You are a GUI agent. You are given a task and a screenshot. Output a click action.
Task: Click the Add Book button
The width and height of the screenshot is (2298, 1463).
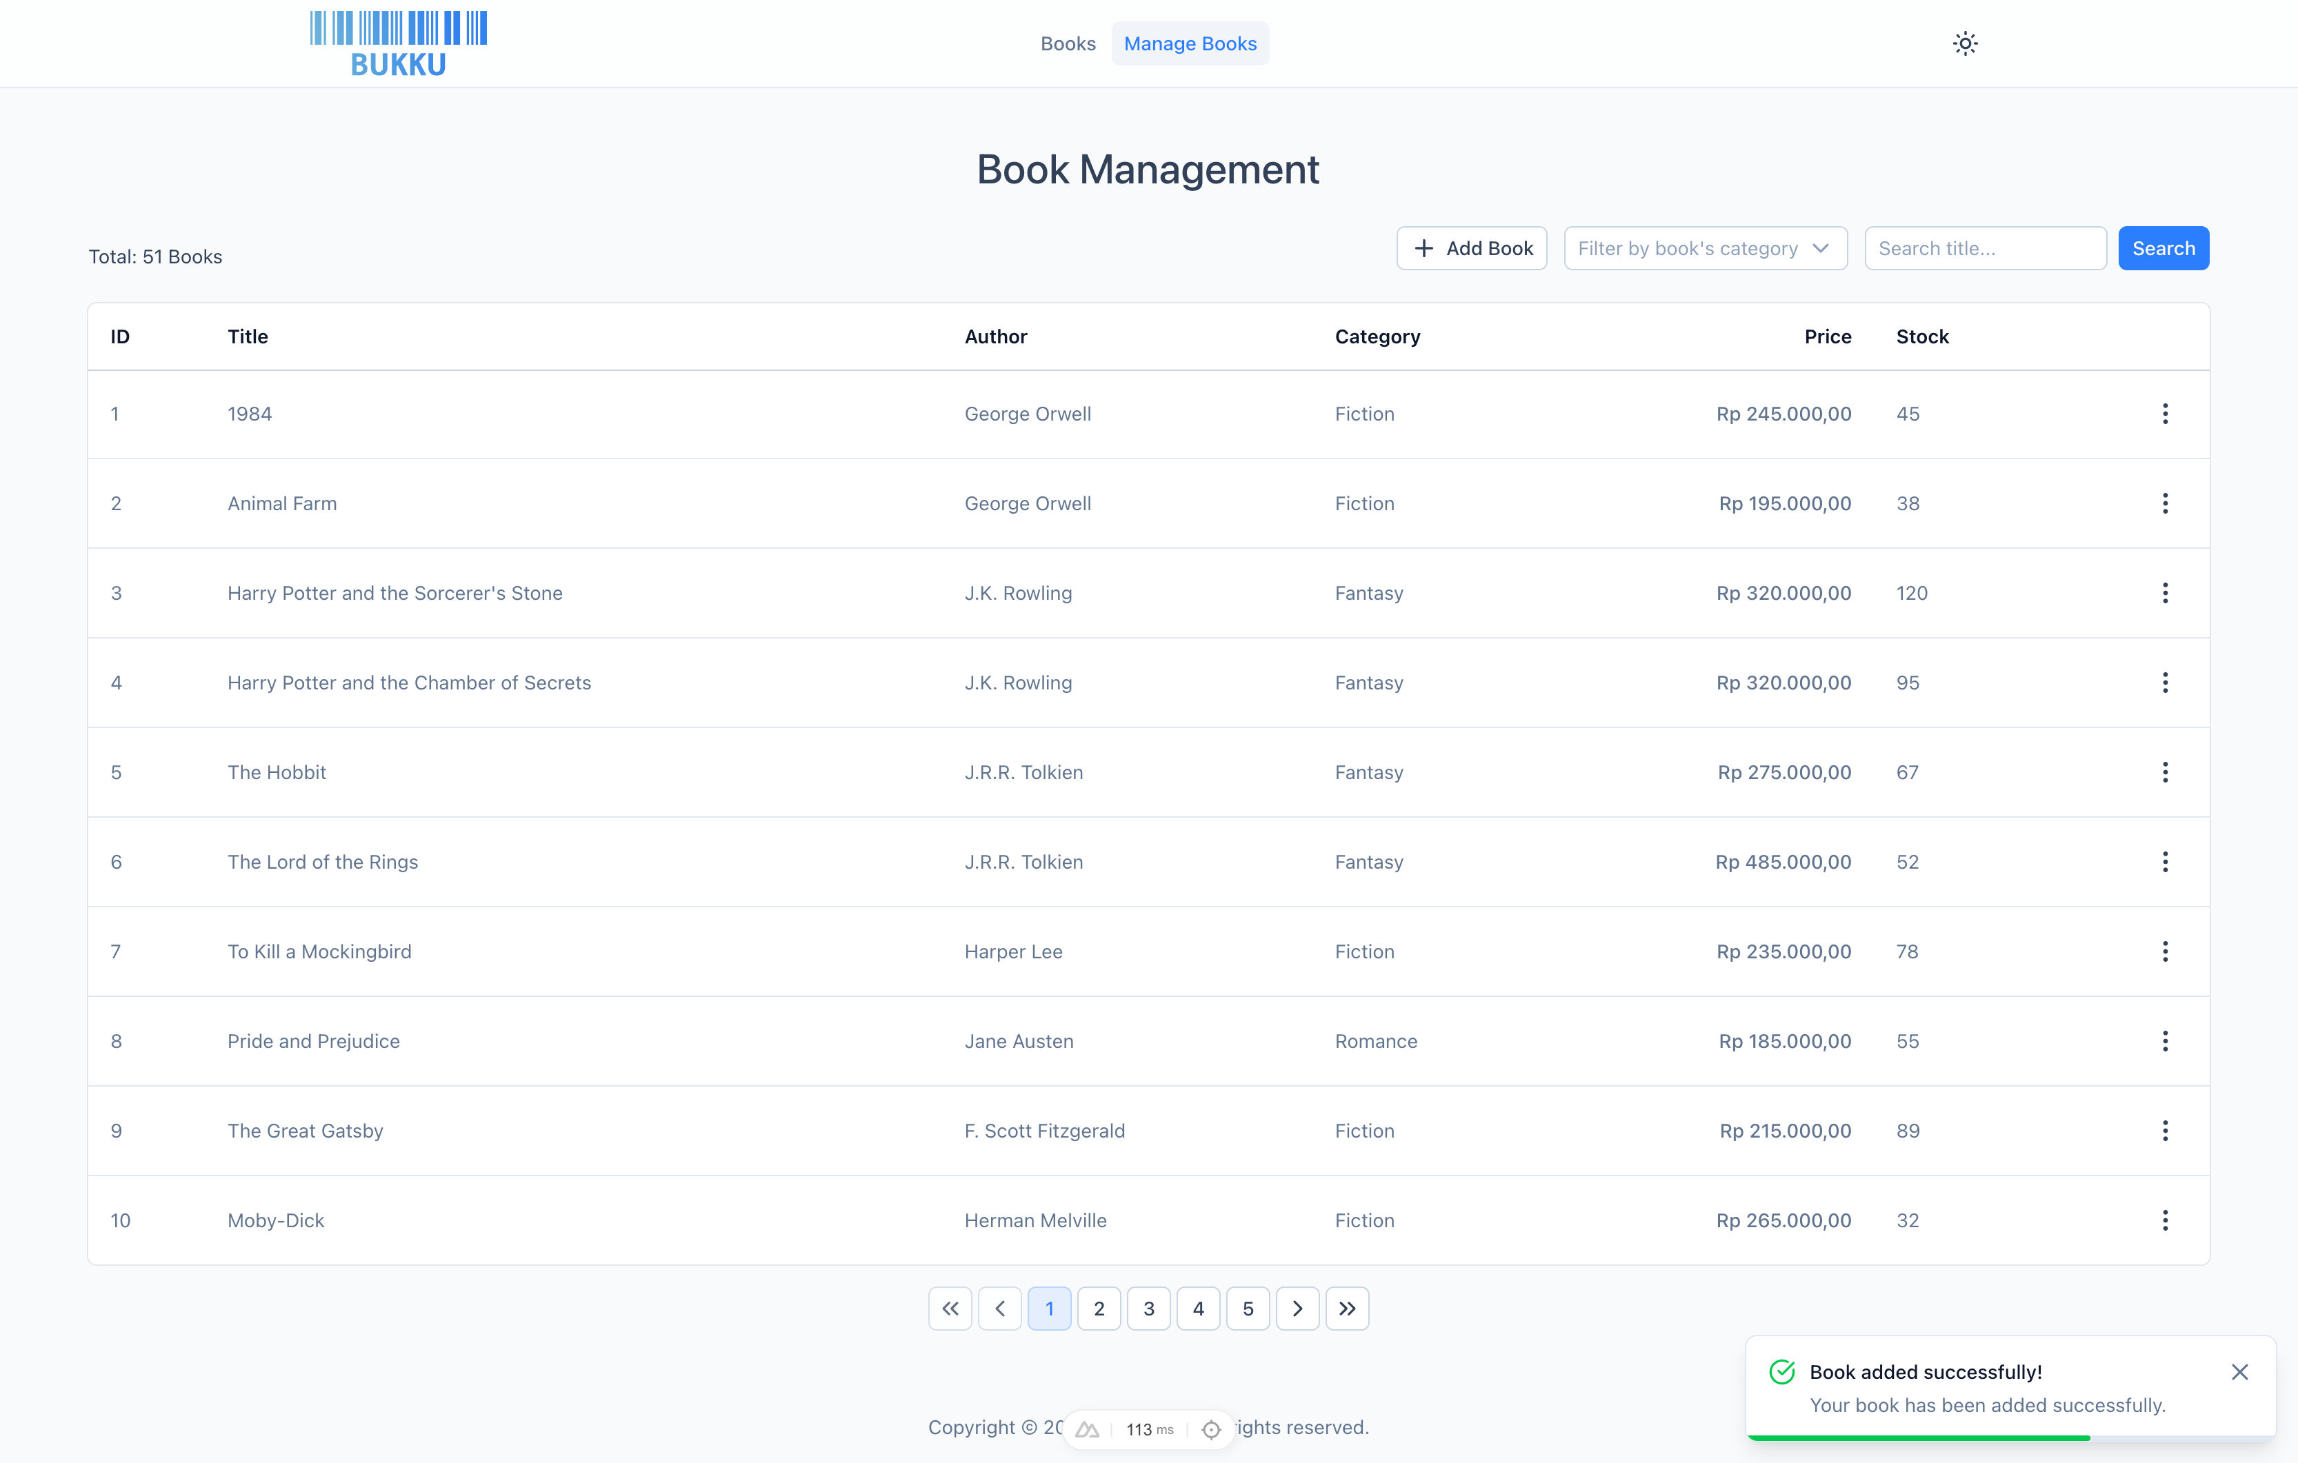pyautogui.click(x=1470, y=248)
